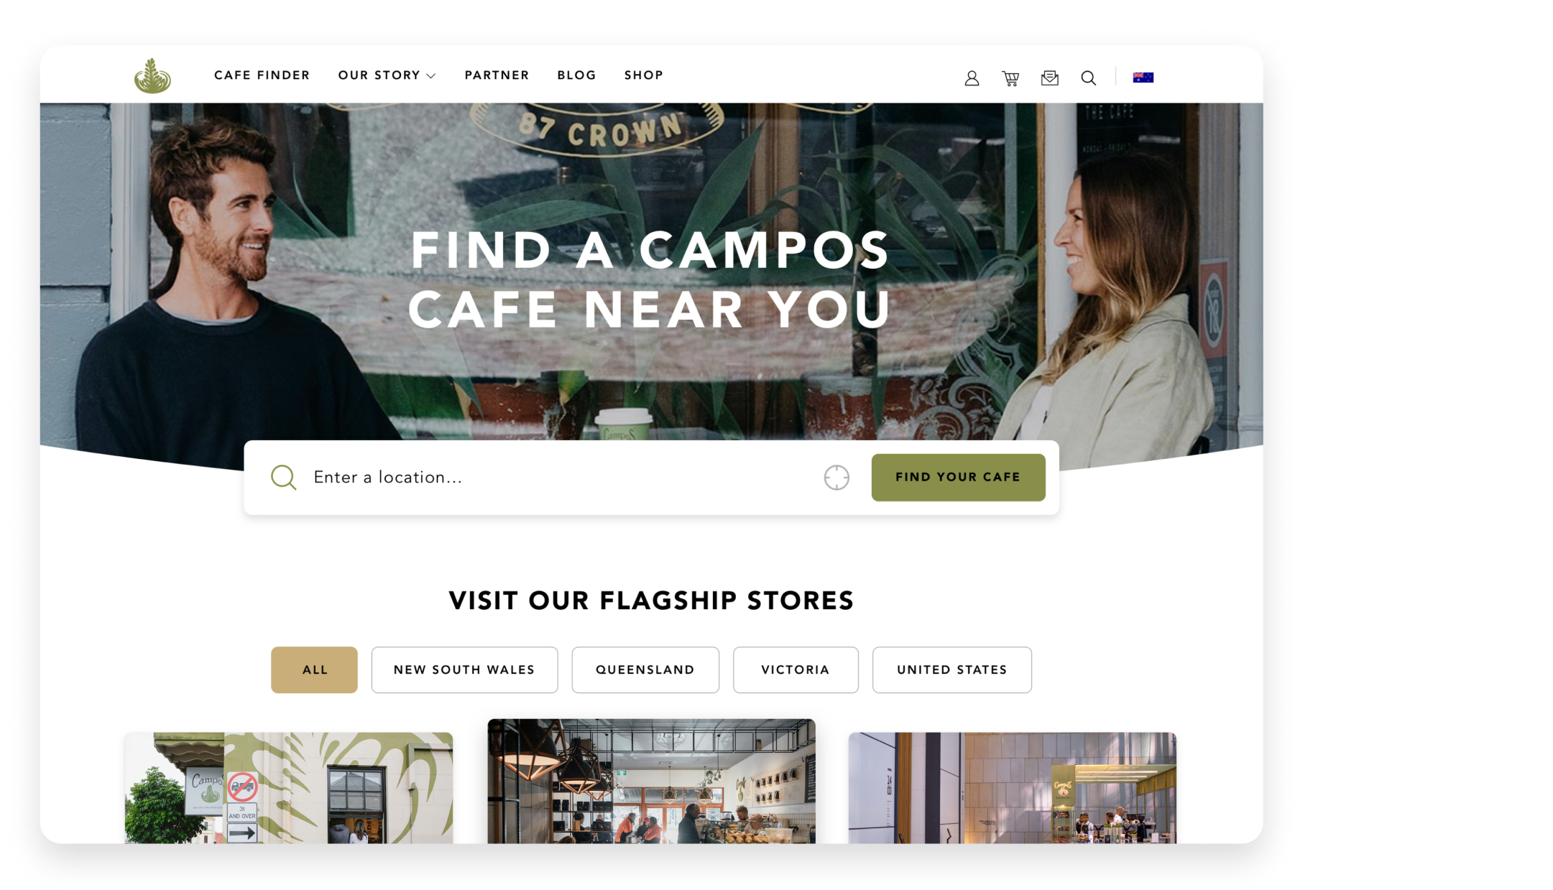Image resolution: width=1553 pixels, height=890 pixels.
Task: Use my current location crosshair icon
Action: tap(837, 477)
